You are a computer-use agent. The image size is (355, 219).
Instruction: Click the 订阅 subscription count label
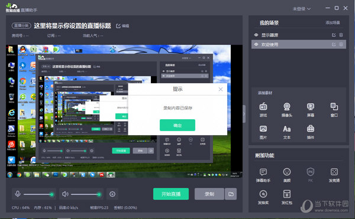[54, 35]
